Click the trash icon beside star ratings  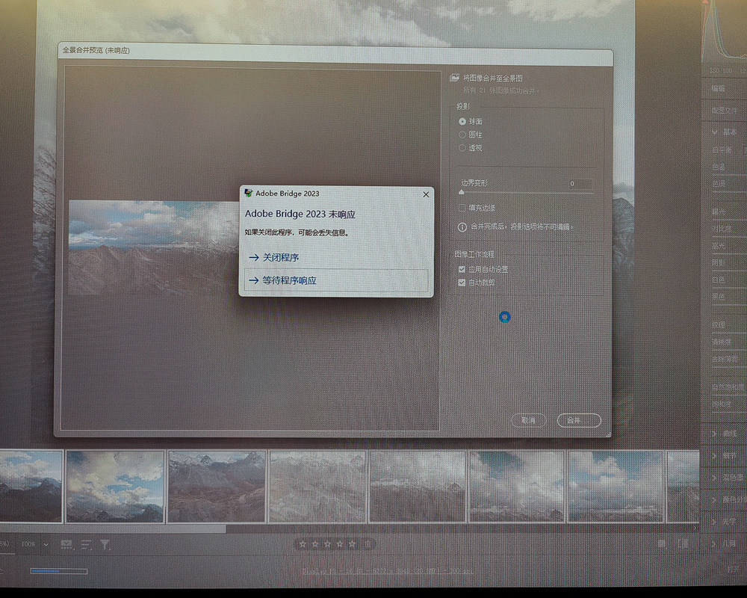(x=368, y=544)
